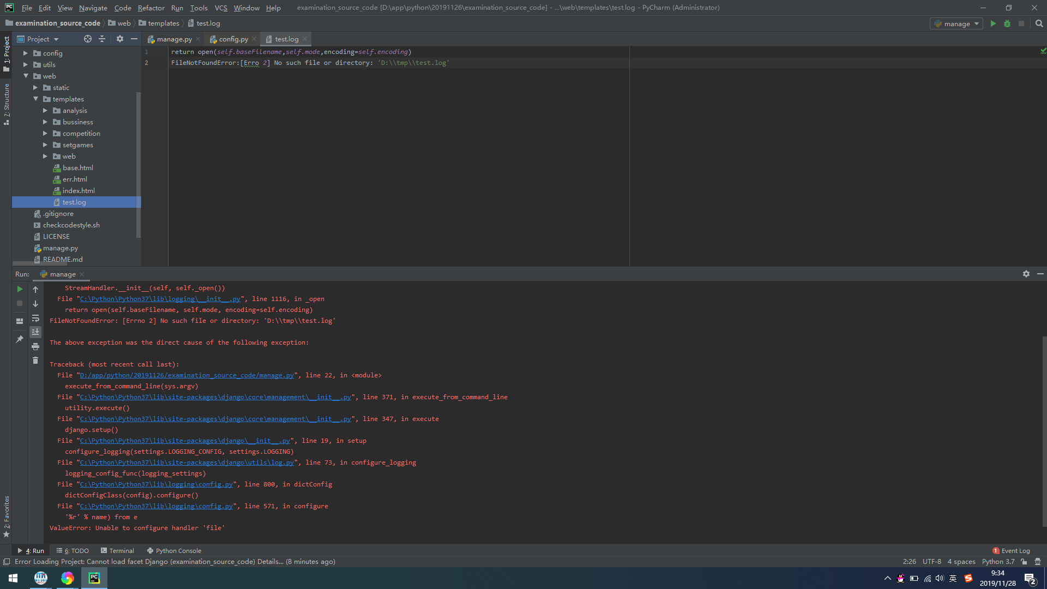Viewport: 1047px width, 589px height.
Task: Click the green Run button in top toolbar
Action: coord(993,23)
